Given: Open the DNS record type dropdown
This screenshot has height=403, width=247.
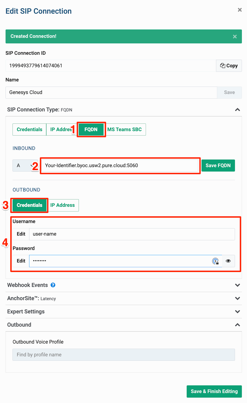Looking at the screenshot, I should pos(25,165).
